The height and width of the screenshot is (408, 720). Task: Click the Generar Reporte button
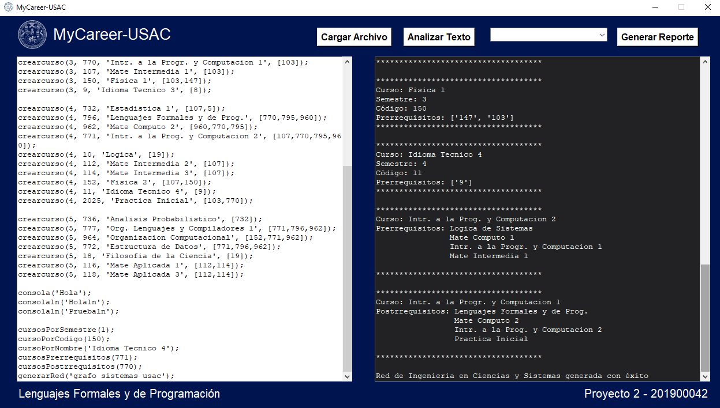tap(657, 37)
